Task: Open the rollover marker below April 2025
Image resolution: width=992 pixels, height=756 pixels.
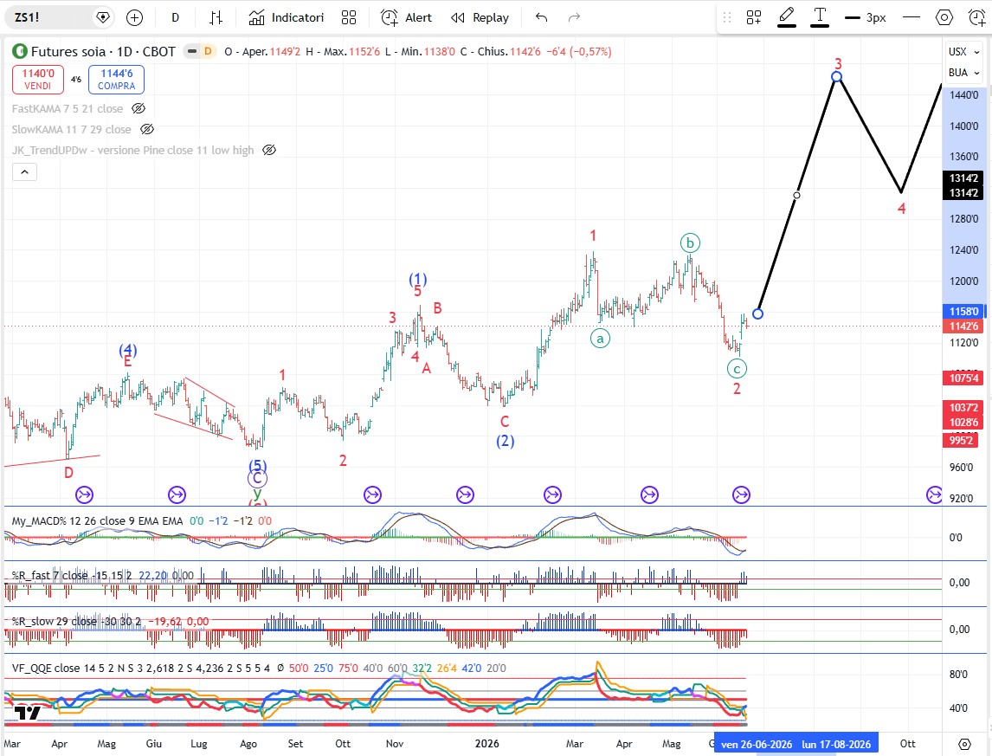Action: (x=84, y=494)
